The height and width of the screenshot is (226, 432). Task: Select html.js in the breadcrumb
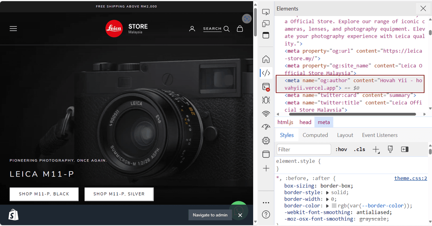point(285,122)
